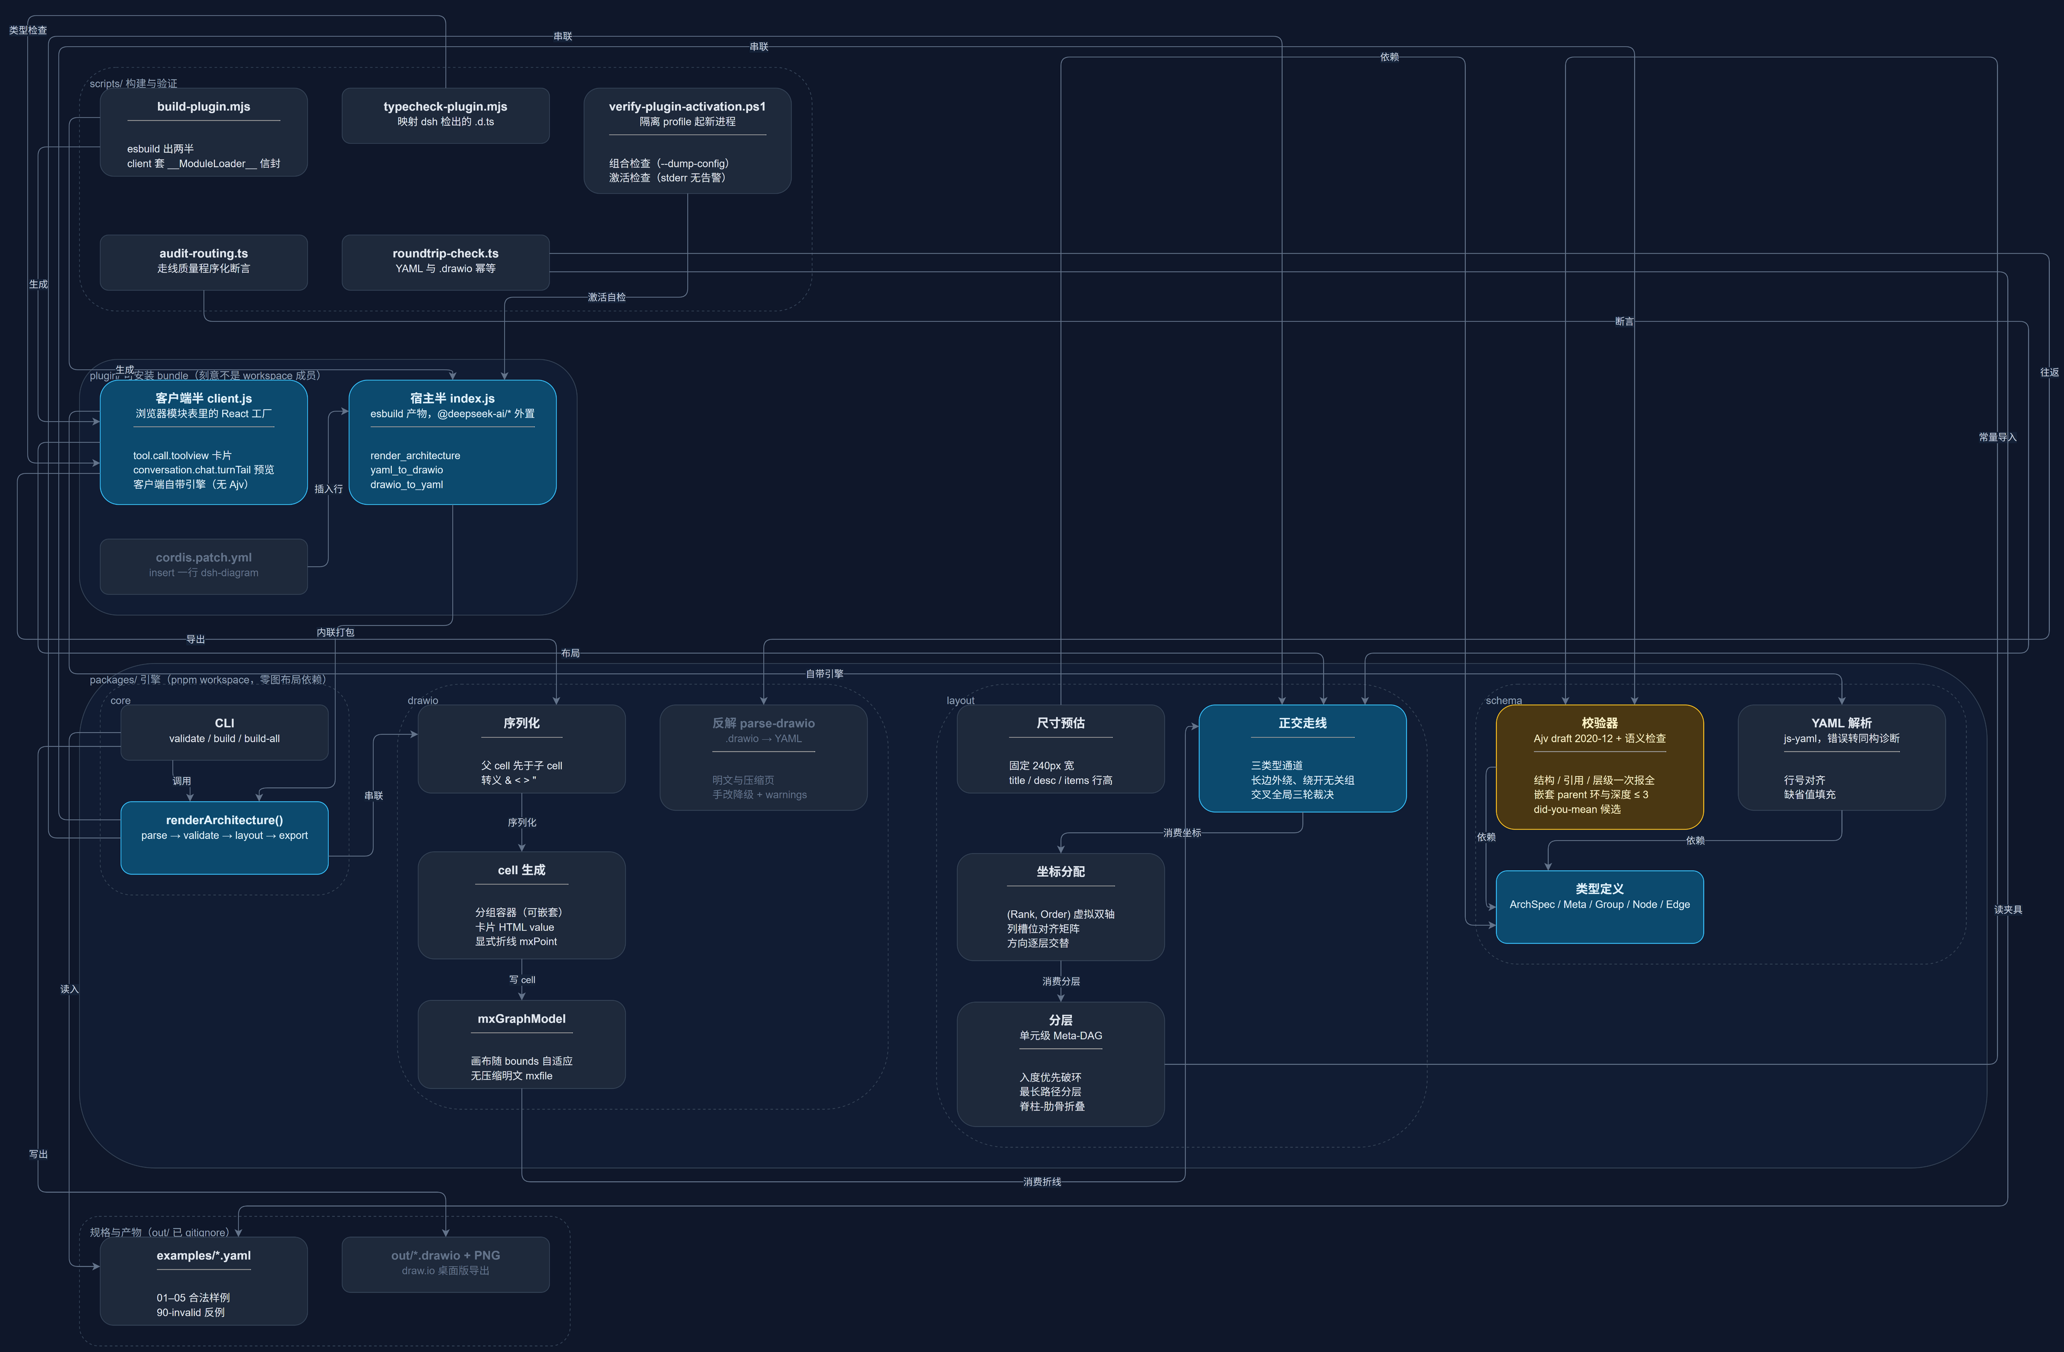Viewport: 2064px width, 1352px height.
Task: Click the scripts/ 构建与验证 group title
Action: [x=133, y=83]
